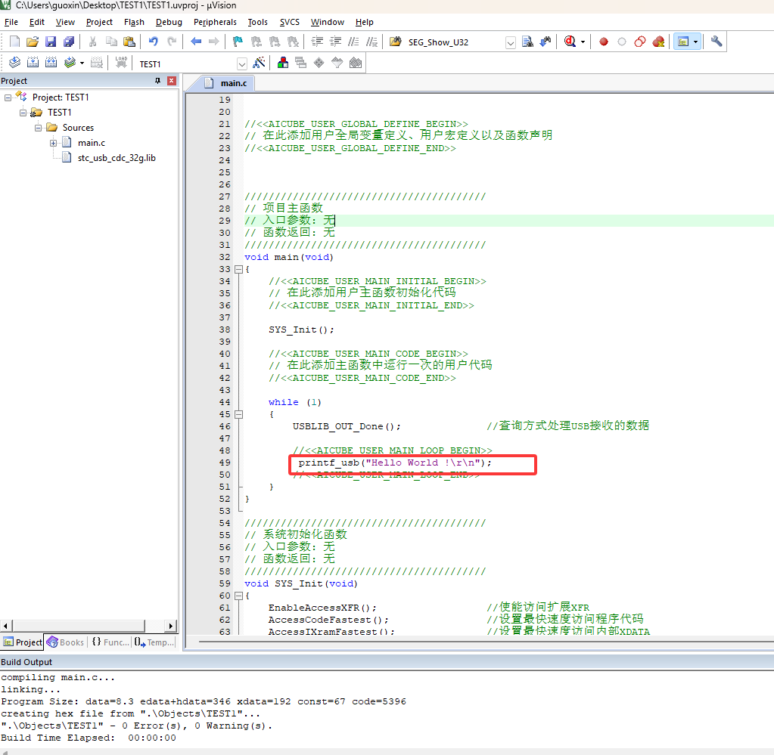
Task: Click the Project panel scrollbar left arrow
Action: click(x=5, y=627)
